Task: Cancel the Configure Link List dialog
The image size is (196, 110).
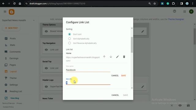Action: coord(115,95)
